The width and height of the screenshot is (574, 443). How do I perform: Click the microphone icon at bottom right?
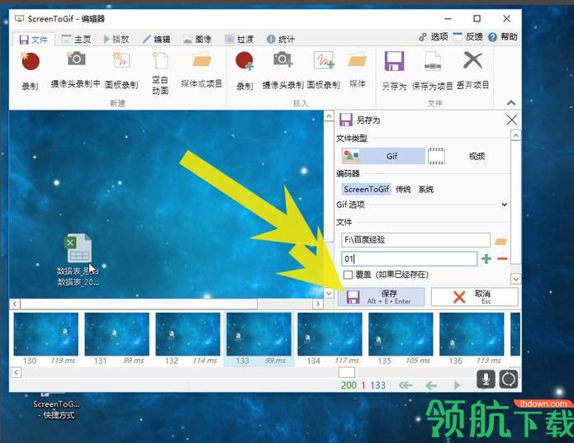pyautogui.click(x=486, y=379)
